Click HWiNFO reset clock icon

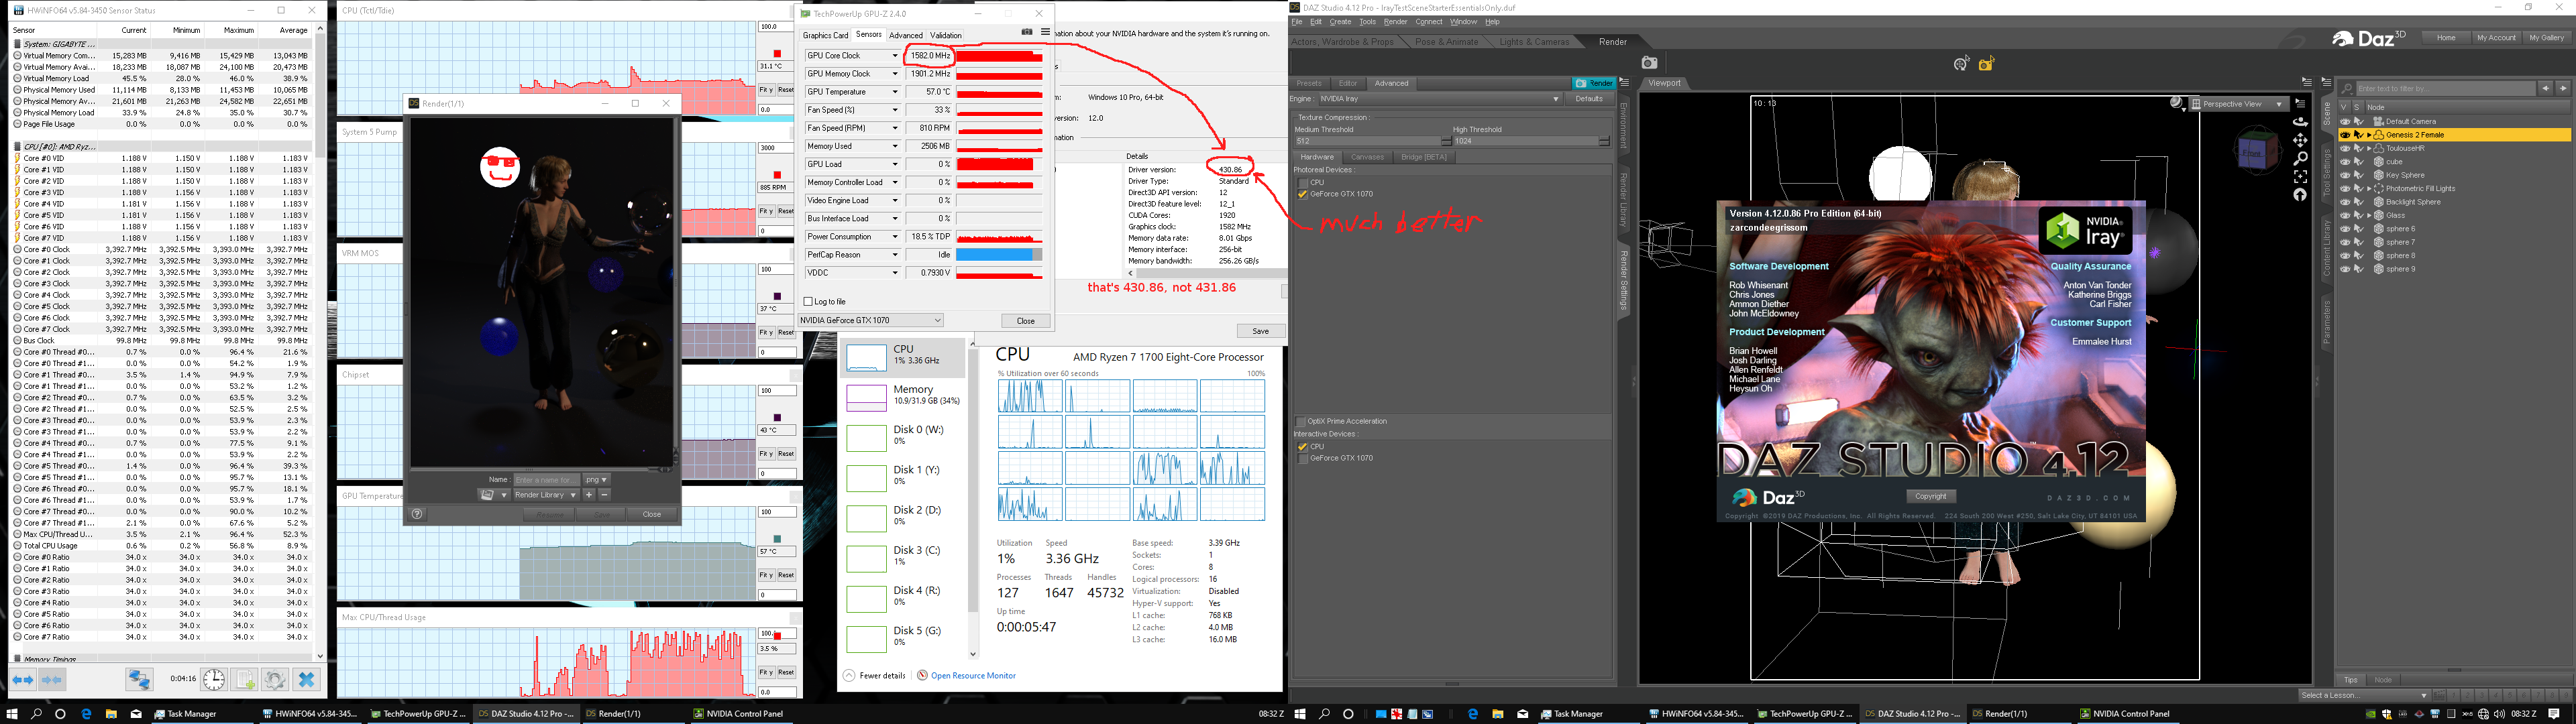[214, 680]
